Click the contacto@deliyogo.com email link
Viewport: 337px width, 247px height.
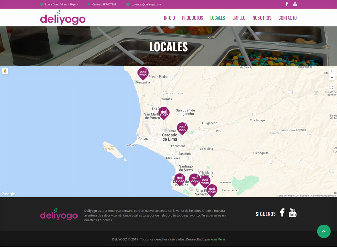point(146,4)
